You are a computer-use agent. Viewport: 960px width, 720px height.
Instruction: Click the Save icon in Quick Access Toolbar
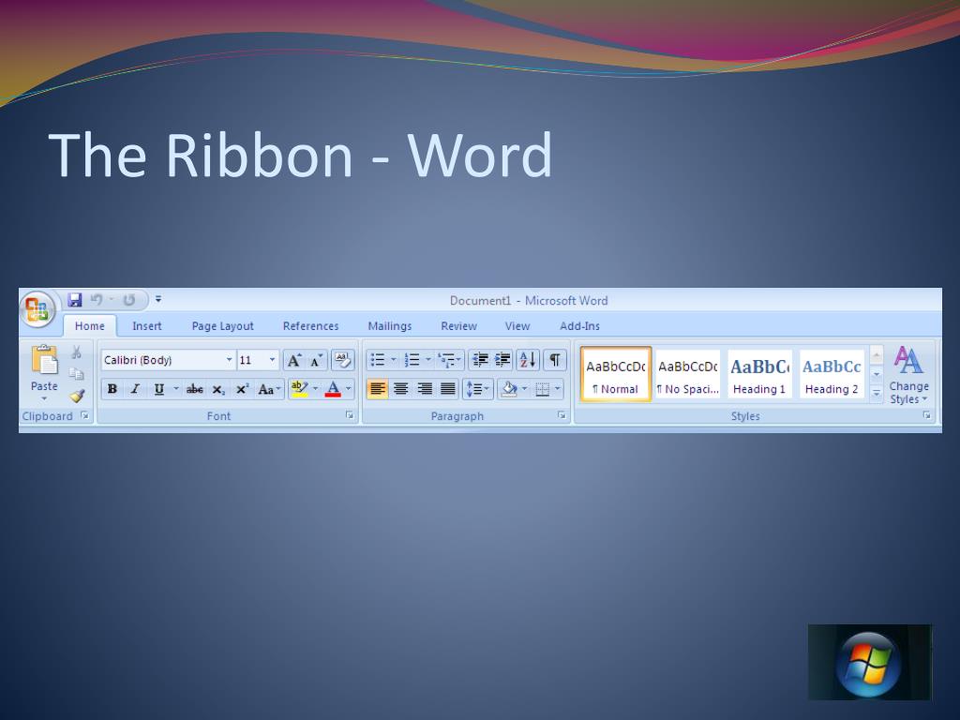pos(75,300)
